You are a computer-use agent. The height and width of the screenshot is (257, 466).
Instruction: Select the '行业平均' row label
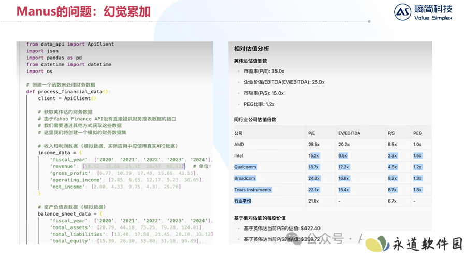(242, 201)
